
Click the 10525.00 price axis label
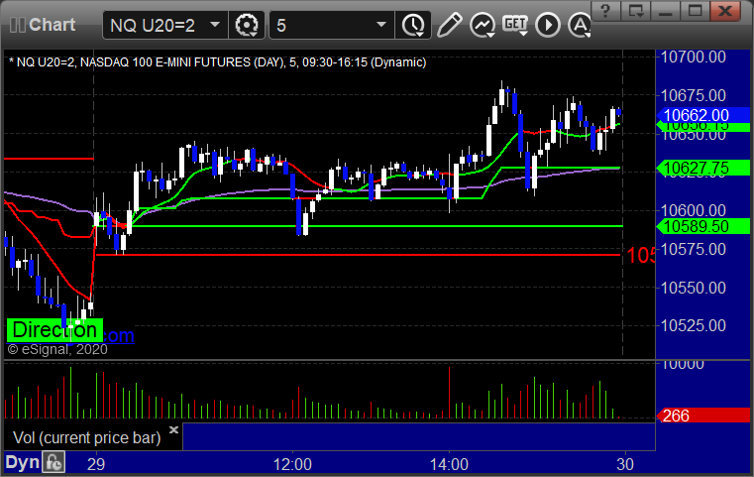point(694,326)
